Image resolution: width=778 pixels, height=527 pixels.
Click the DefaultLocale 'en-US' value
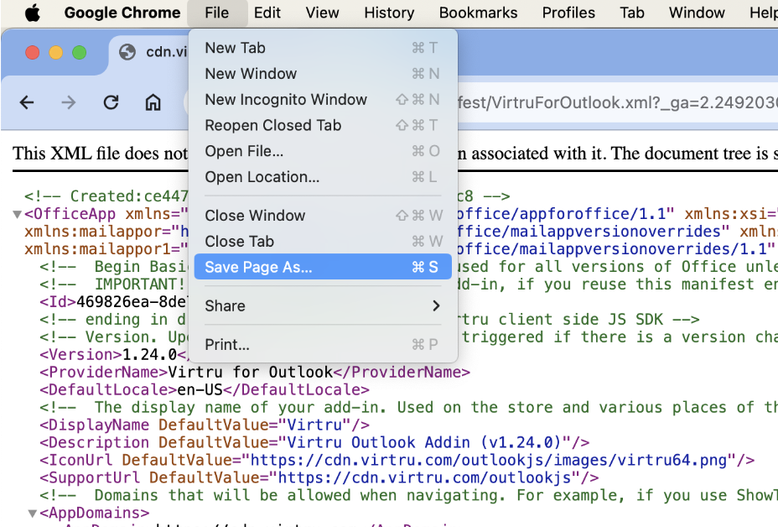point(200,389)
